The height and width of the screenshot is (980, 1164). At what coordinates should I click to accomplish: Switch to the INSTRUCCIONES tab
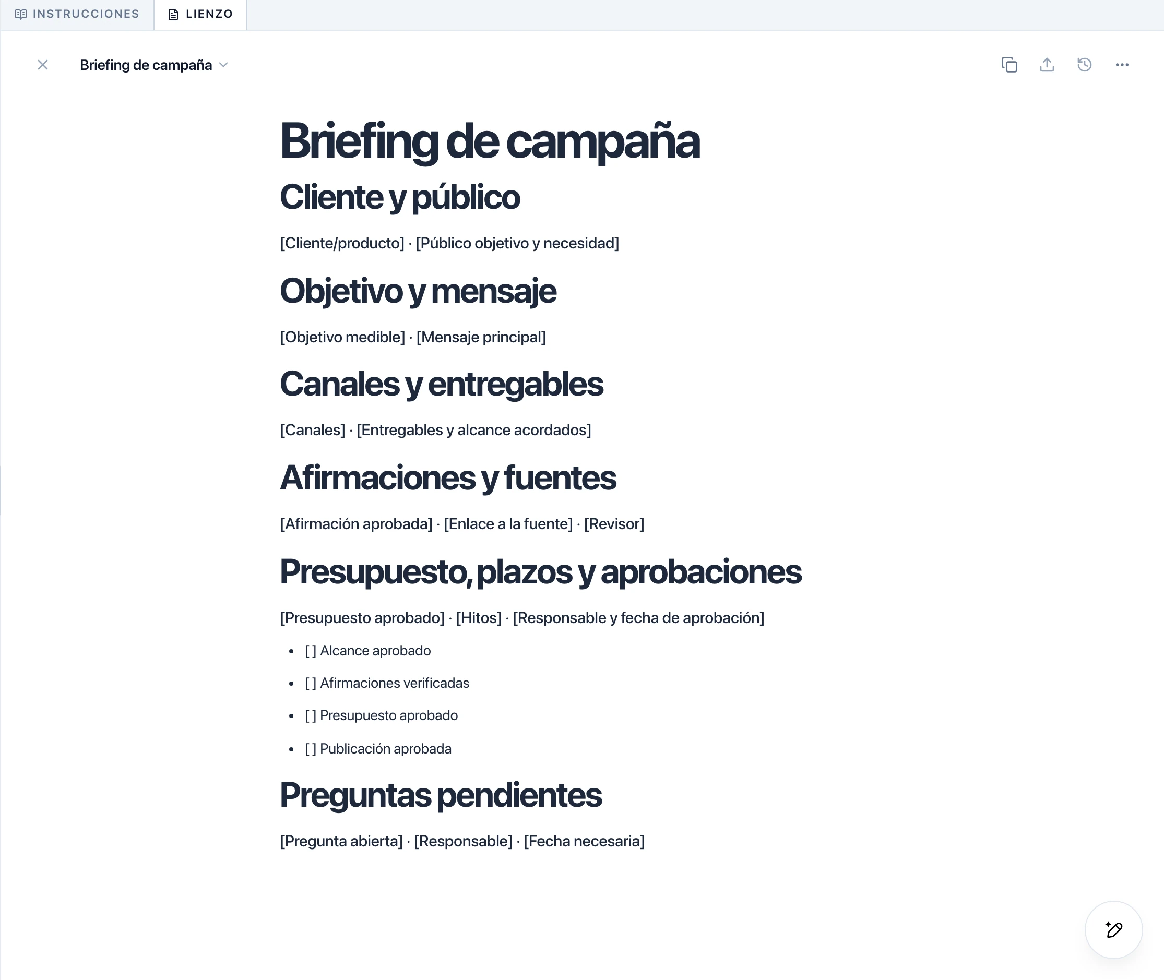[x=77, y=14]
